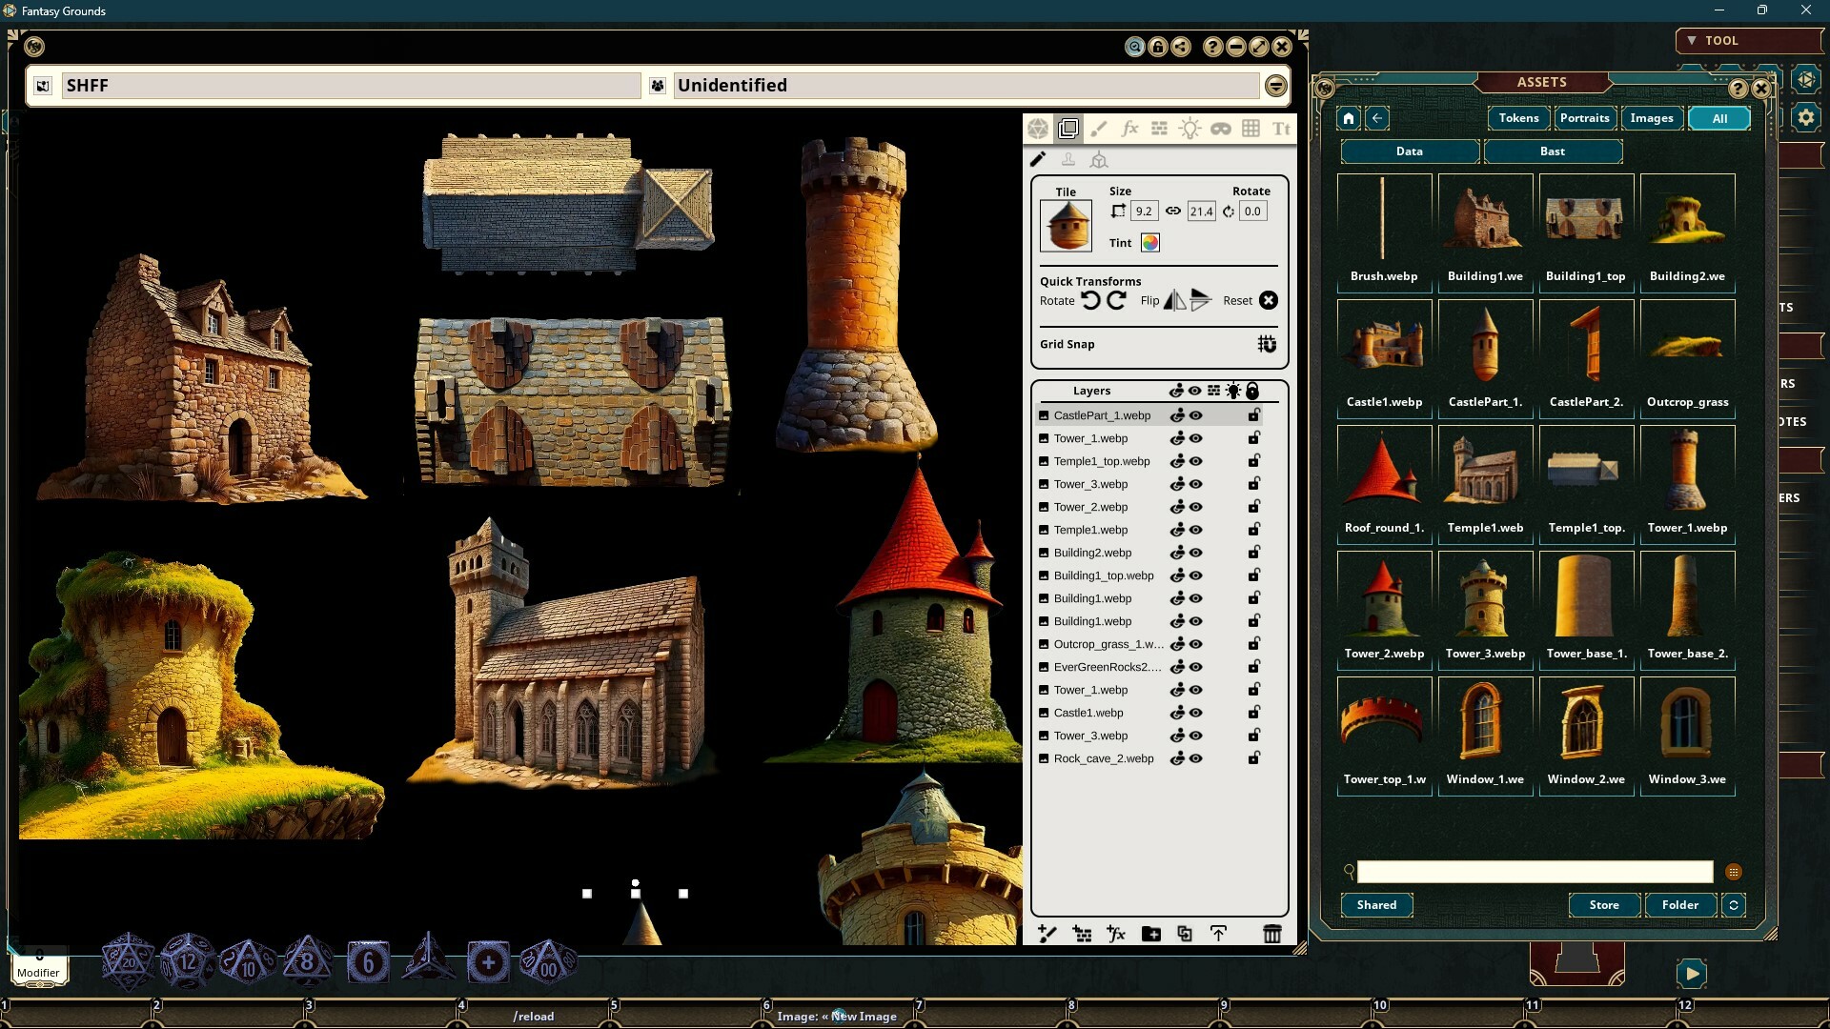
Task: Toggle visibility of the Rock_cave_2.webp layer
Action: tap(1196, 758)
